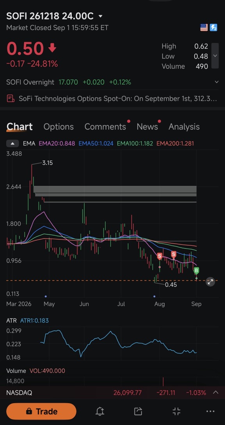This screenshot has width=225, height=425.
Task: Open the more options three-dot menu
Action: pyautogui.click(x=211, y=411)
